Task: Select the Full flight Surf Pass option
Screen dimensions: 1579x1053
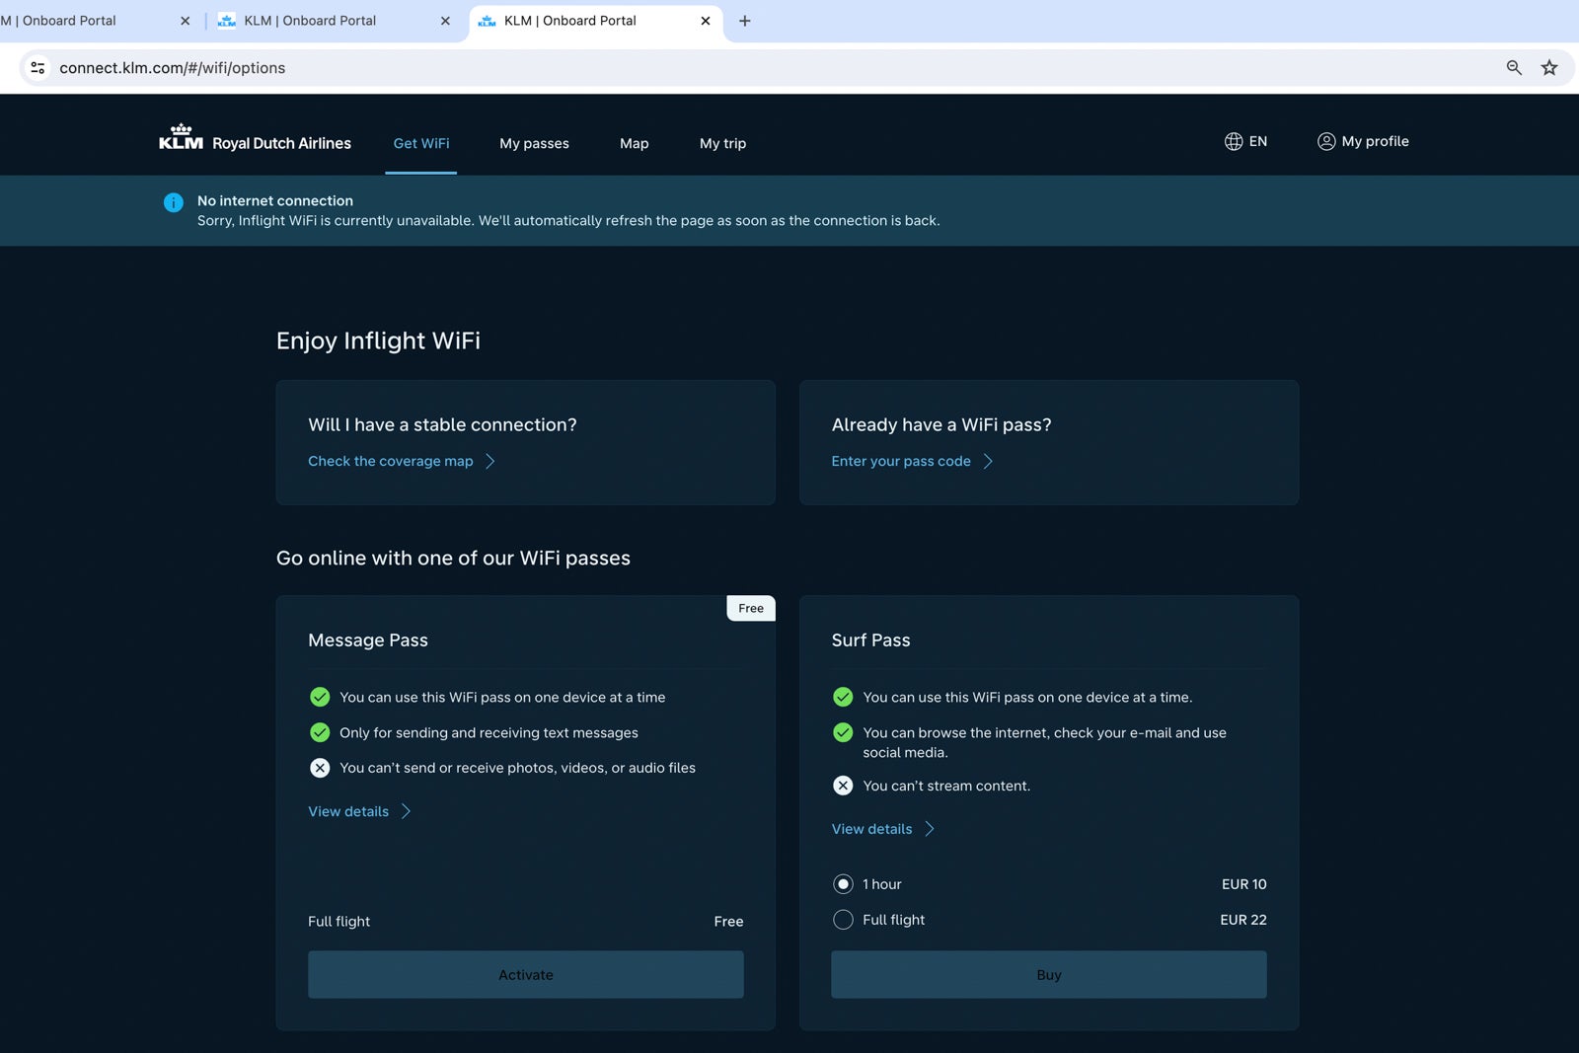Action: coord(843,920)
